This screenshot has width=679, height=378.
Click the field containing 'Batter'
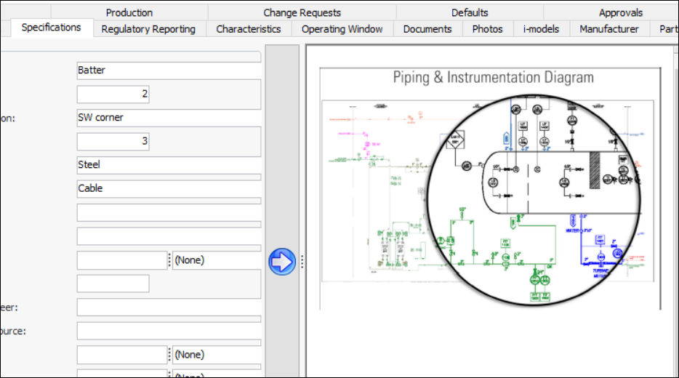coord(169,71)
